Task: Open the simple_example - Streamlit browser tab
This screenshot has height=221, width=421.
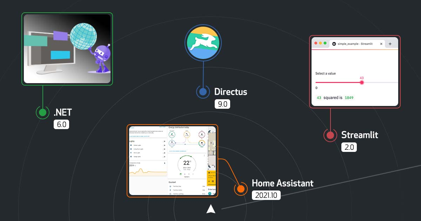Action: point(355,43)
